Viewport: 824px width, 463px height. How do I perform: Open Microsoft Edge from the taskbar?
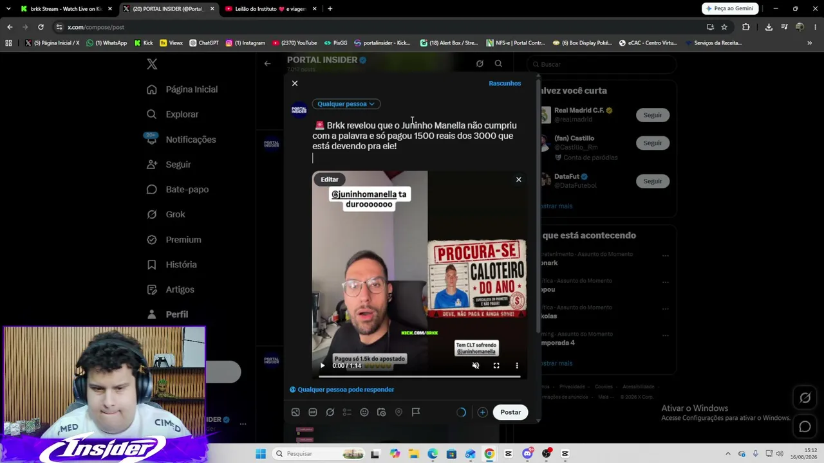432,454
